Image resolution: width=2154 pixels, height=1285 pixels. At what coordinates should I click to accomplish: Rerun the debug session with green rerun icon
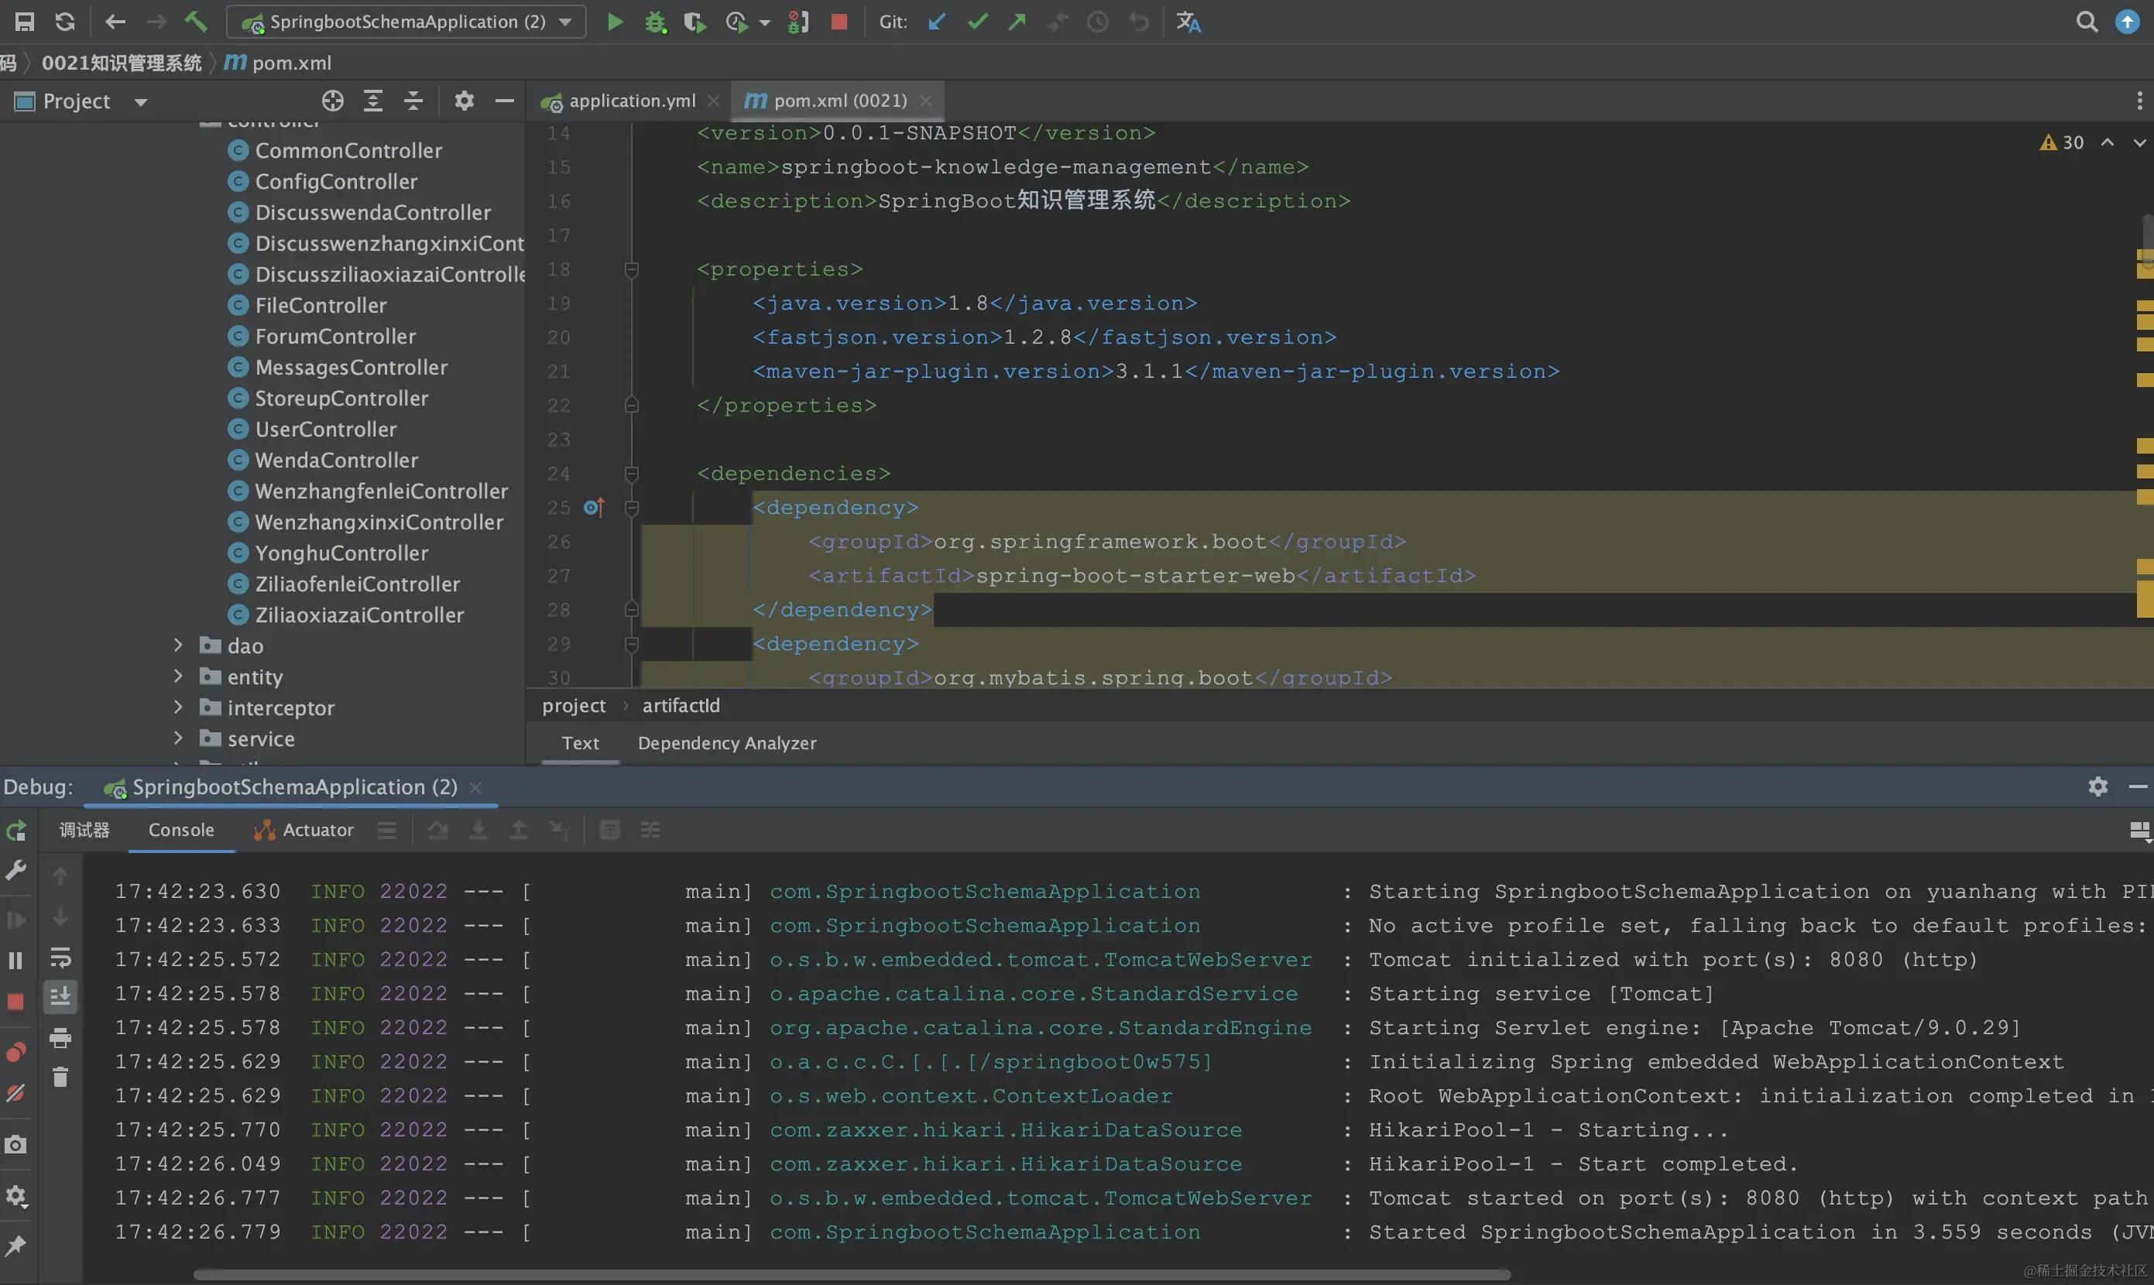pyautogui.click(x=15, y=831)
